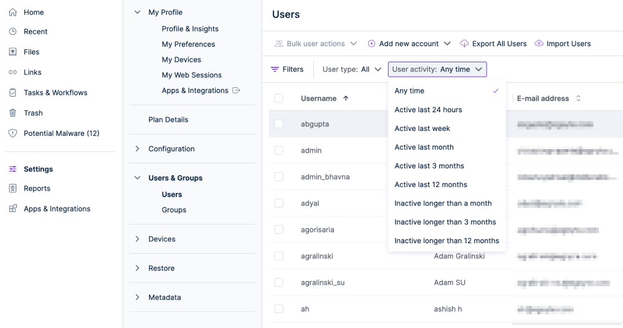Click Import Users button
623x328 pixels.
point(563,44)
